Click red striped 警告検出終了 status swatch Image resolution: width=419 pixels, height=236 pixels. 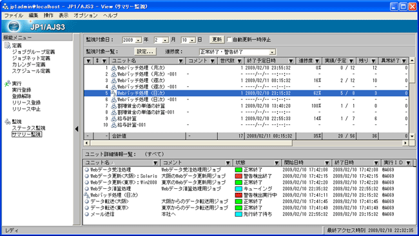pos(239,176)
